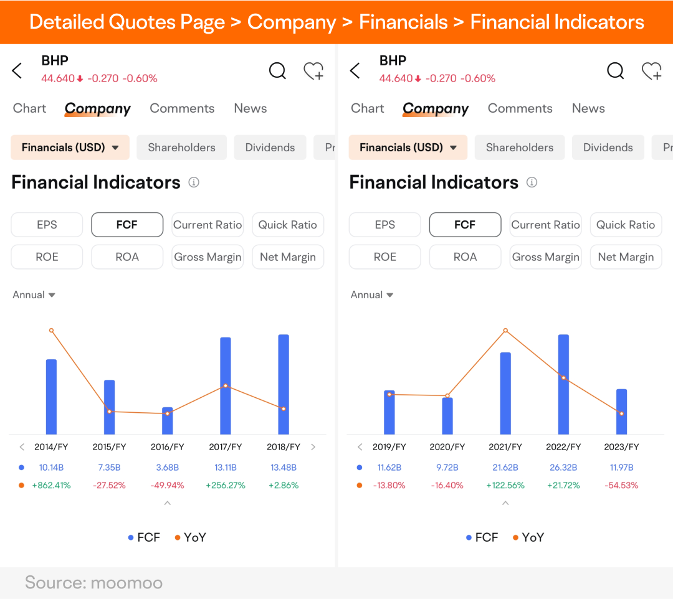Open the right Financial Indicators info icon
The width and height of the screenshot is (673, 599).
pos(532,182)
